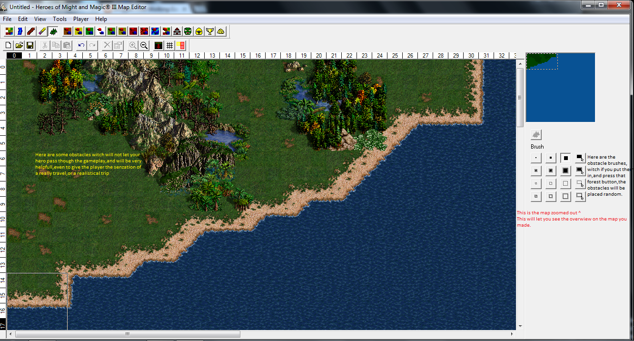
Task: Click column ruler number 20
Action: click(x=319, y=56)
